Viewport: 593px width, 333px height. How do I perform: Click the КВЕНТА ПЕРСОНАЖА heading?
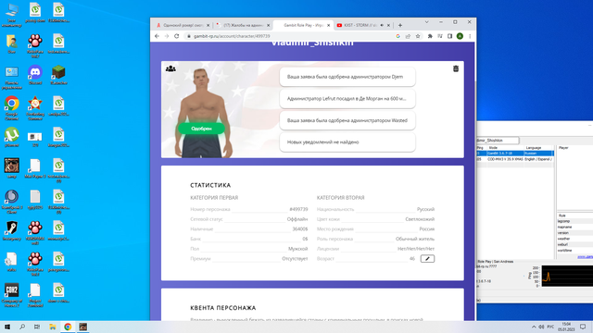(223, 308)
